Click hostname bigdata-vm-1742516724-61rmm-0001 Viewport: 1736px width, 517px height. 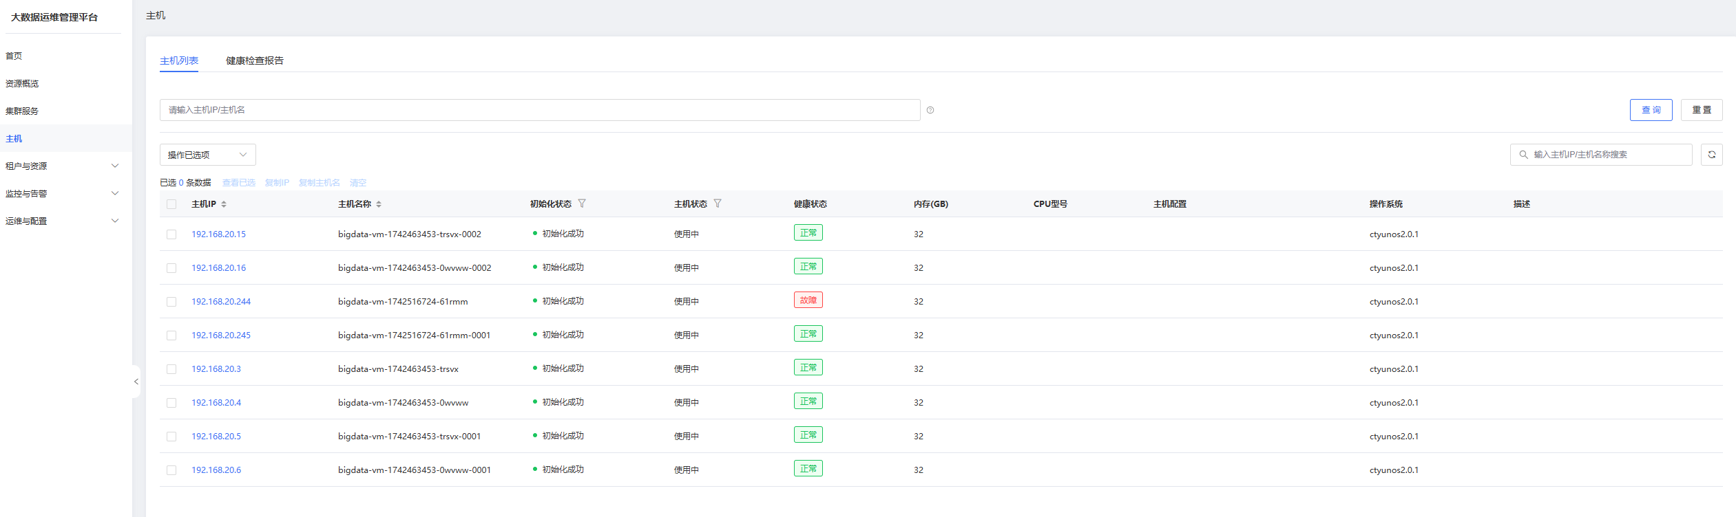415,335
